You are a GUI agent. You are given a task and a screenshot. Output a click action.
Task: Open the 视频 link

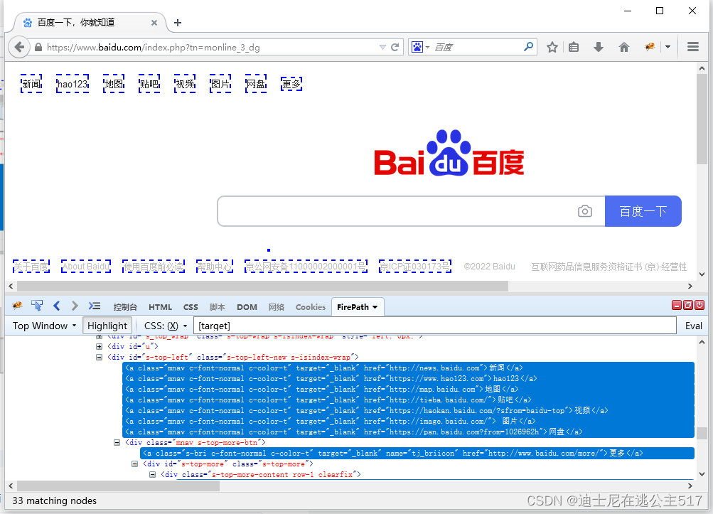click(x=185, y=84)
